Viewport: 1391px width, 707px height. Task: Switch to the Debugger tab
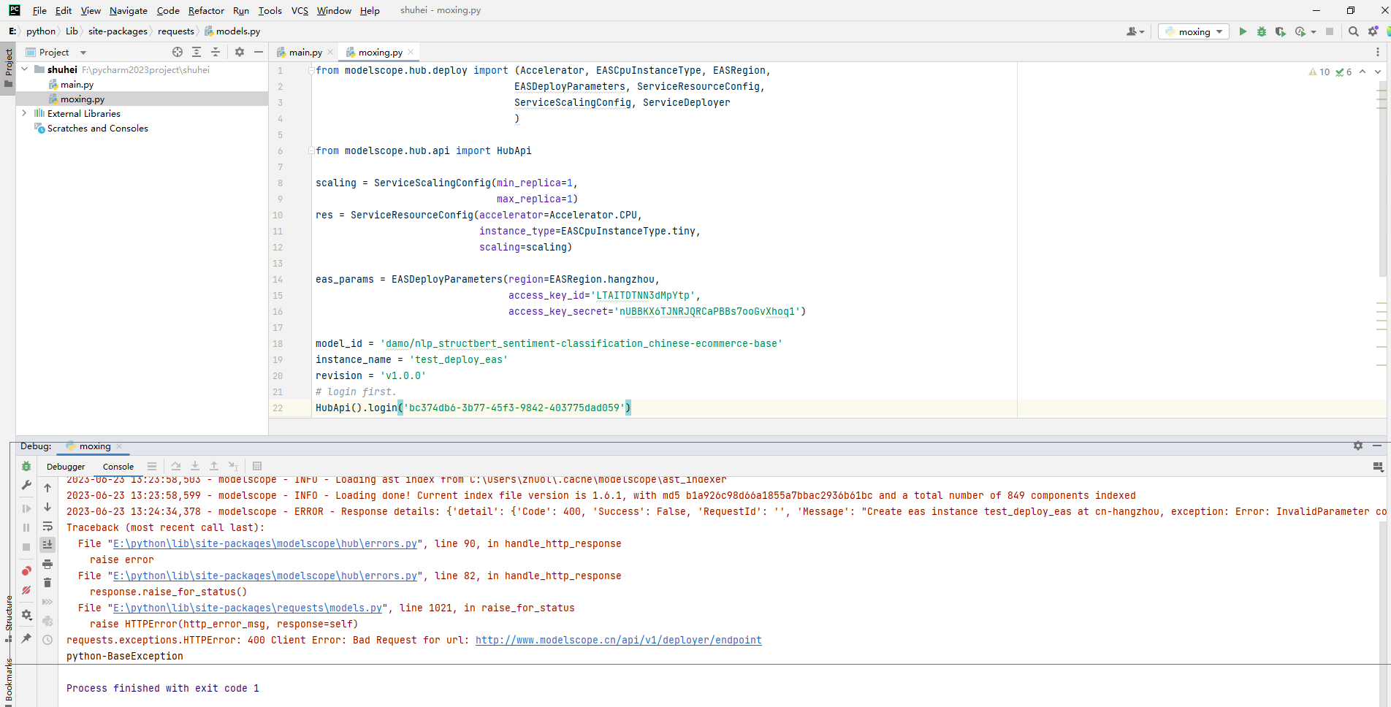66,466
